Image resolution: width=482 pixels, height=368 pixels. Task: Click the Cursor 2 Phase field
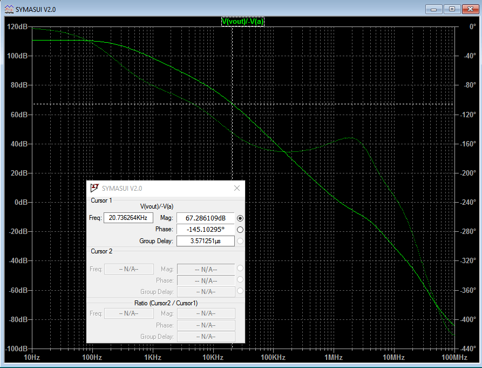[x=206, y=280]
